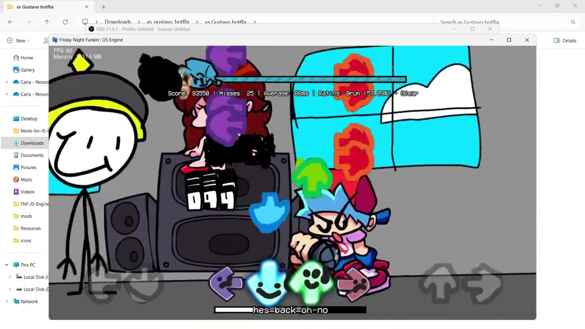
Task: Select This PC in navigation pane
Action: pos(27,265)
